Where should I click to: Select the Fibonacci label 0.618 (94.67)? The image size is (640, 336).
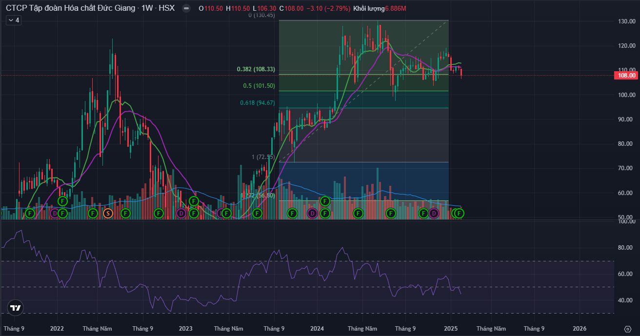258,102
